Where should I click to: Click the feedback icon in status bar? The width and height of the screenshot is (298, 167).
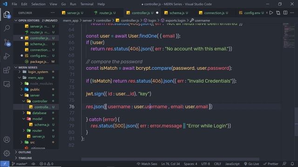[284, 164]
